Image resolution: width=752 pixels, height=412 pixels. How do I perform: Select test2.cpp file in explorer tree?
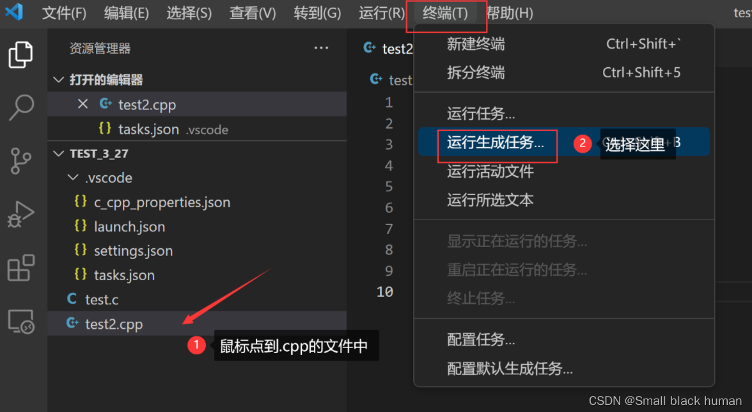pos(197,324)
